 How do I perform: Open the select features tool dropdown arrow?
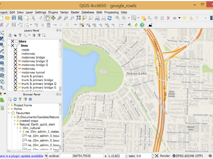(138, 18)
